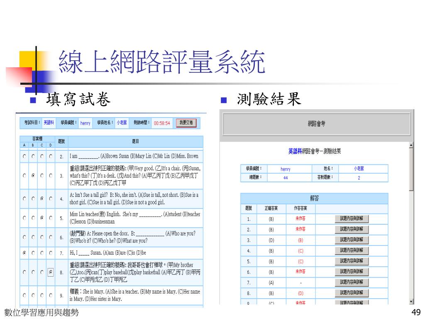The width and height of the screenshot is (425, 319).
Task: Pick option B for question 5
Action: click(x=33, y=218)
